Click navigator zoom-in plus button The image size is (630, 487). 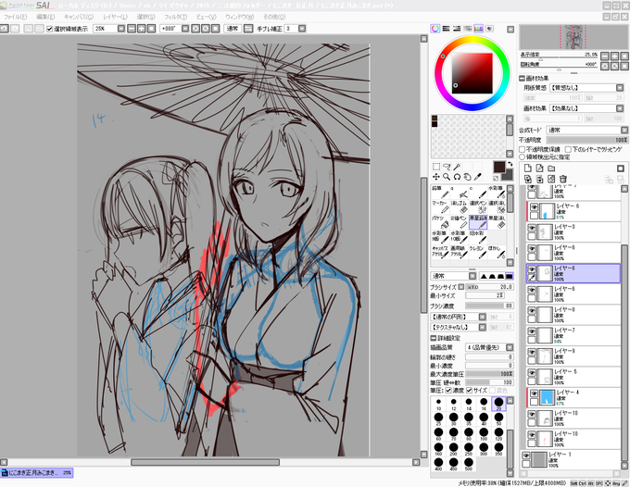[614, 56]
